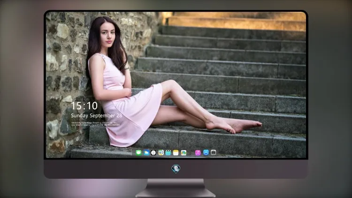Viewport: 352px width, 198px height.
Task: Launch the pink Music app in dock
Action: 198,152
